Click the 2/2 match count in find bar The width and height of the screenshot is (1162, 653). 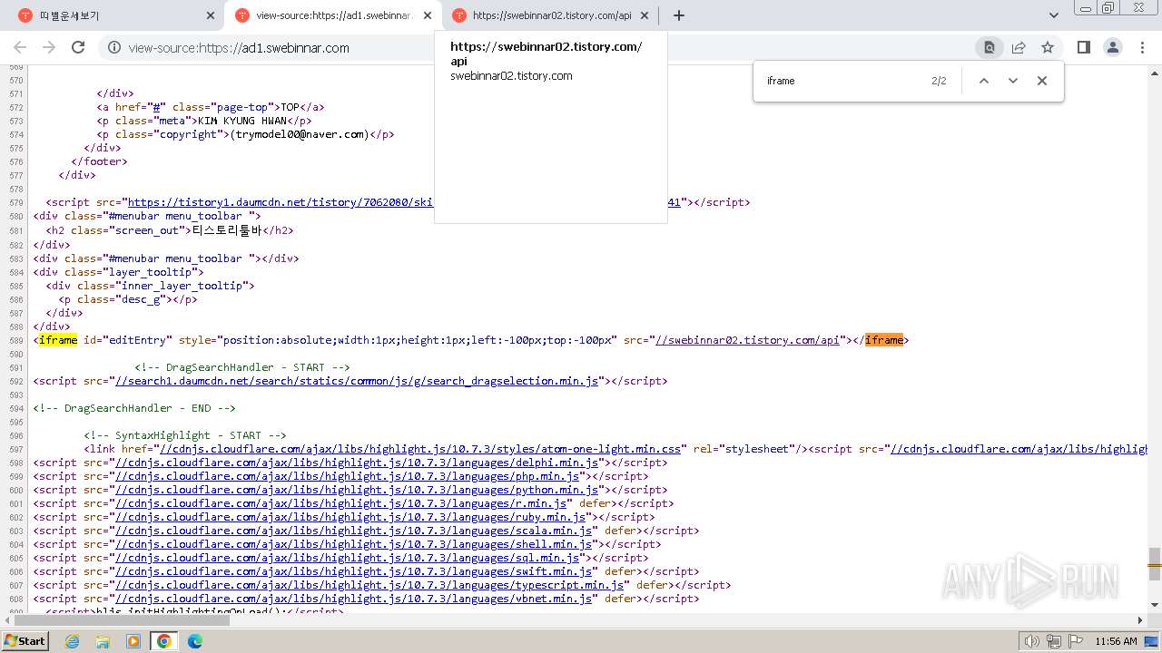pyautogui.click(x=939, y=81)
